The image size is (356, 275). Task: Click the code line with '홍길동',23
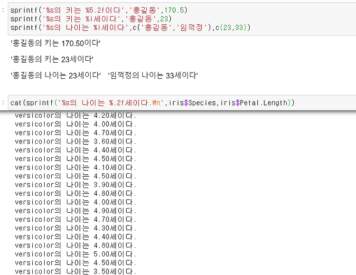pyautogui.click(x=91, y=19)
